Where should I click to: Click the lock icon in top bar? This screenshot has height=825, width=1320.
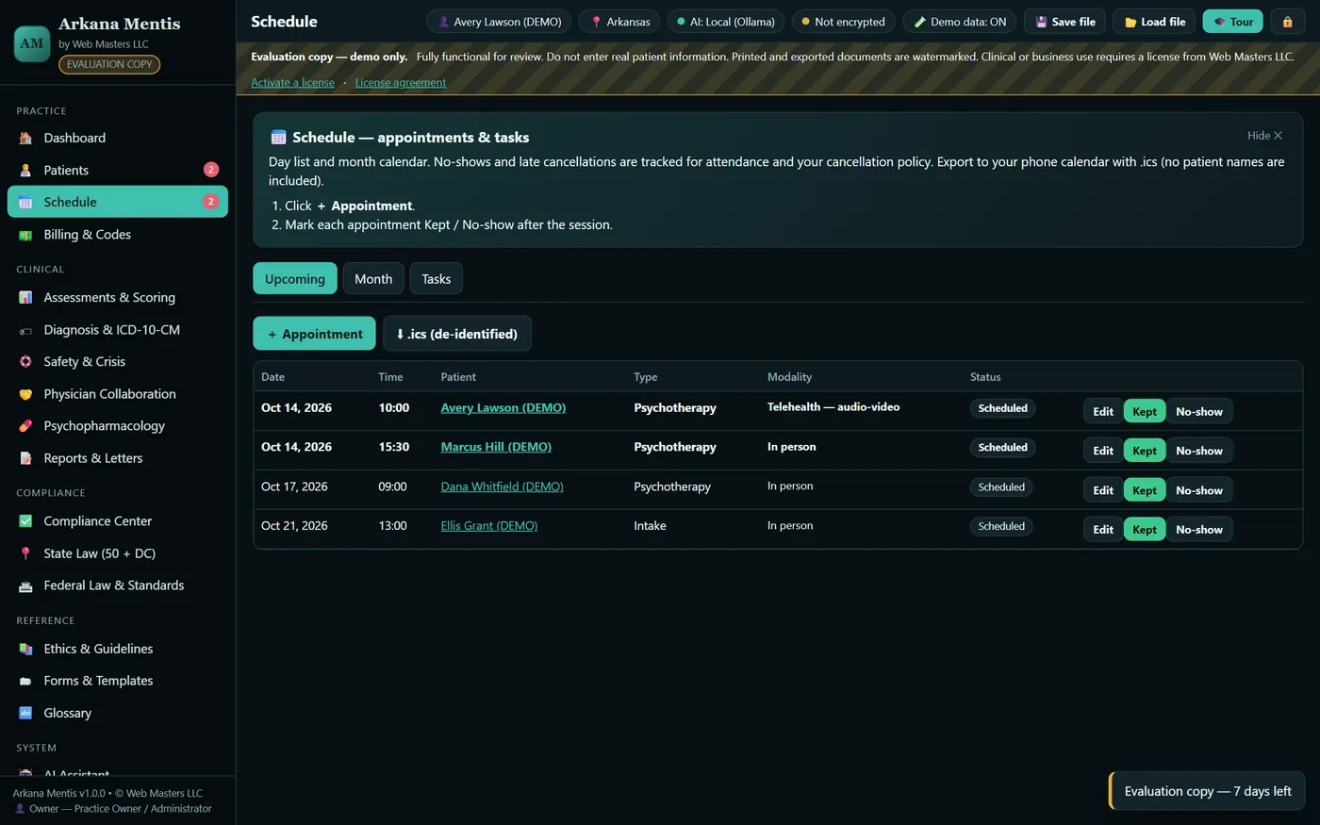pos(1287,22)
